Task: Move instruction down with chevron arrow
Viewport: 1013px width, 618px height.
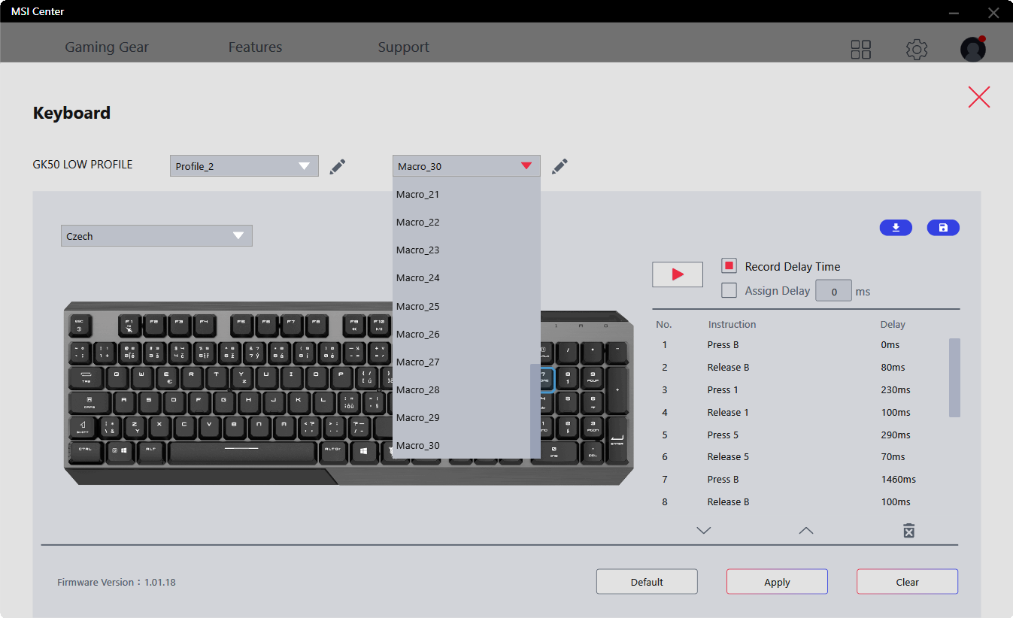Action: tap(703, 531)
